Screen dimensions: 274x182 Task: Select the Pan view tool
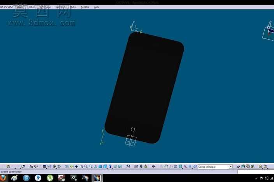(x=77, y=166)
